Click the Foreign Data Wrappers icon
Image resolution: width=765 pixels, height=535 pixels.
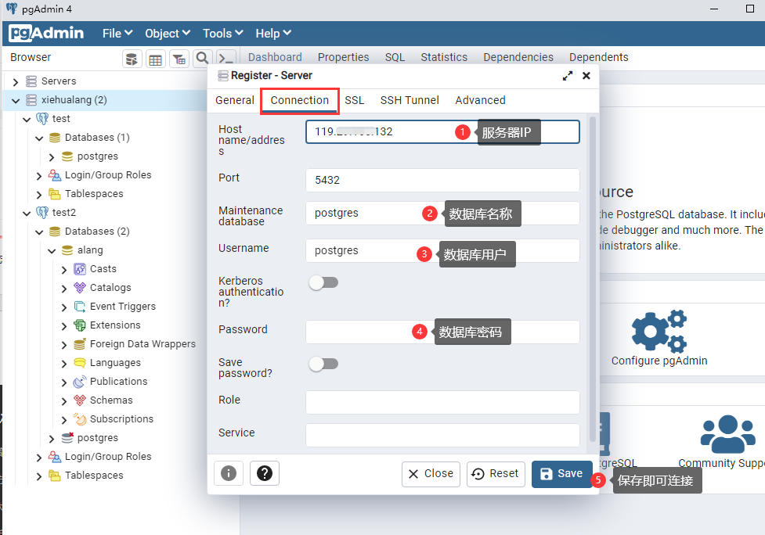(x=80, y=344)
